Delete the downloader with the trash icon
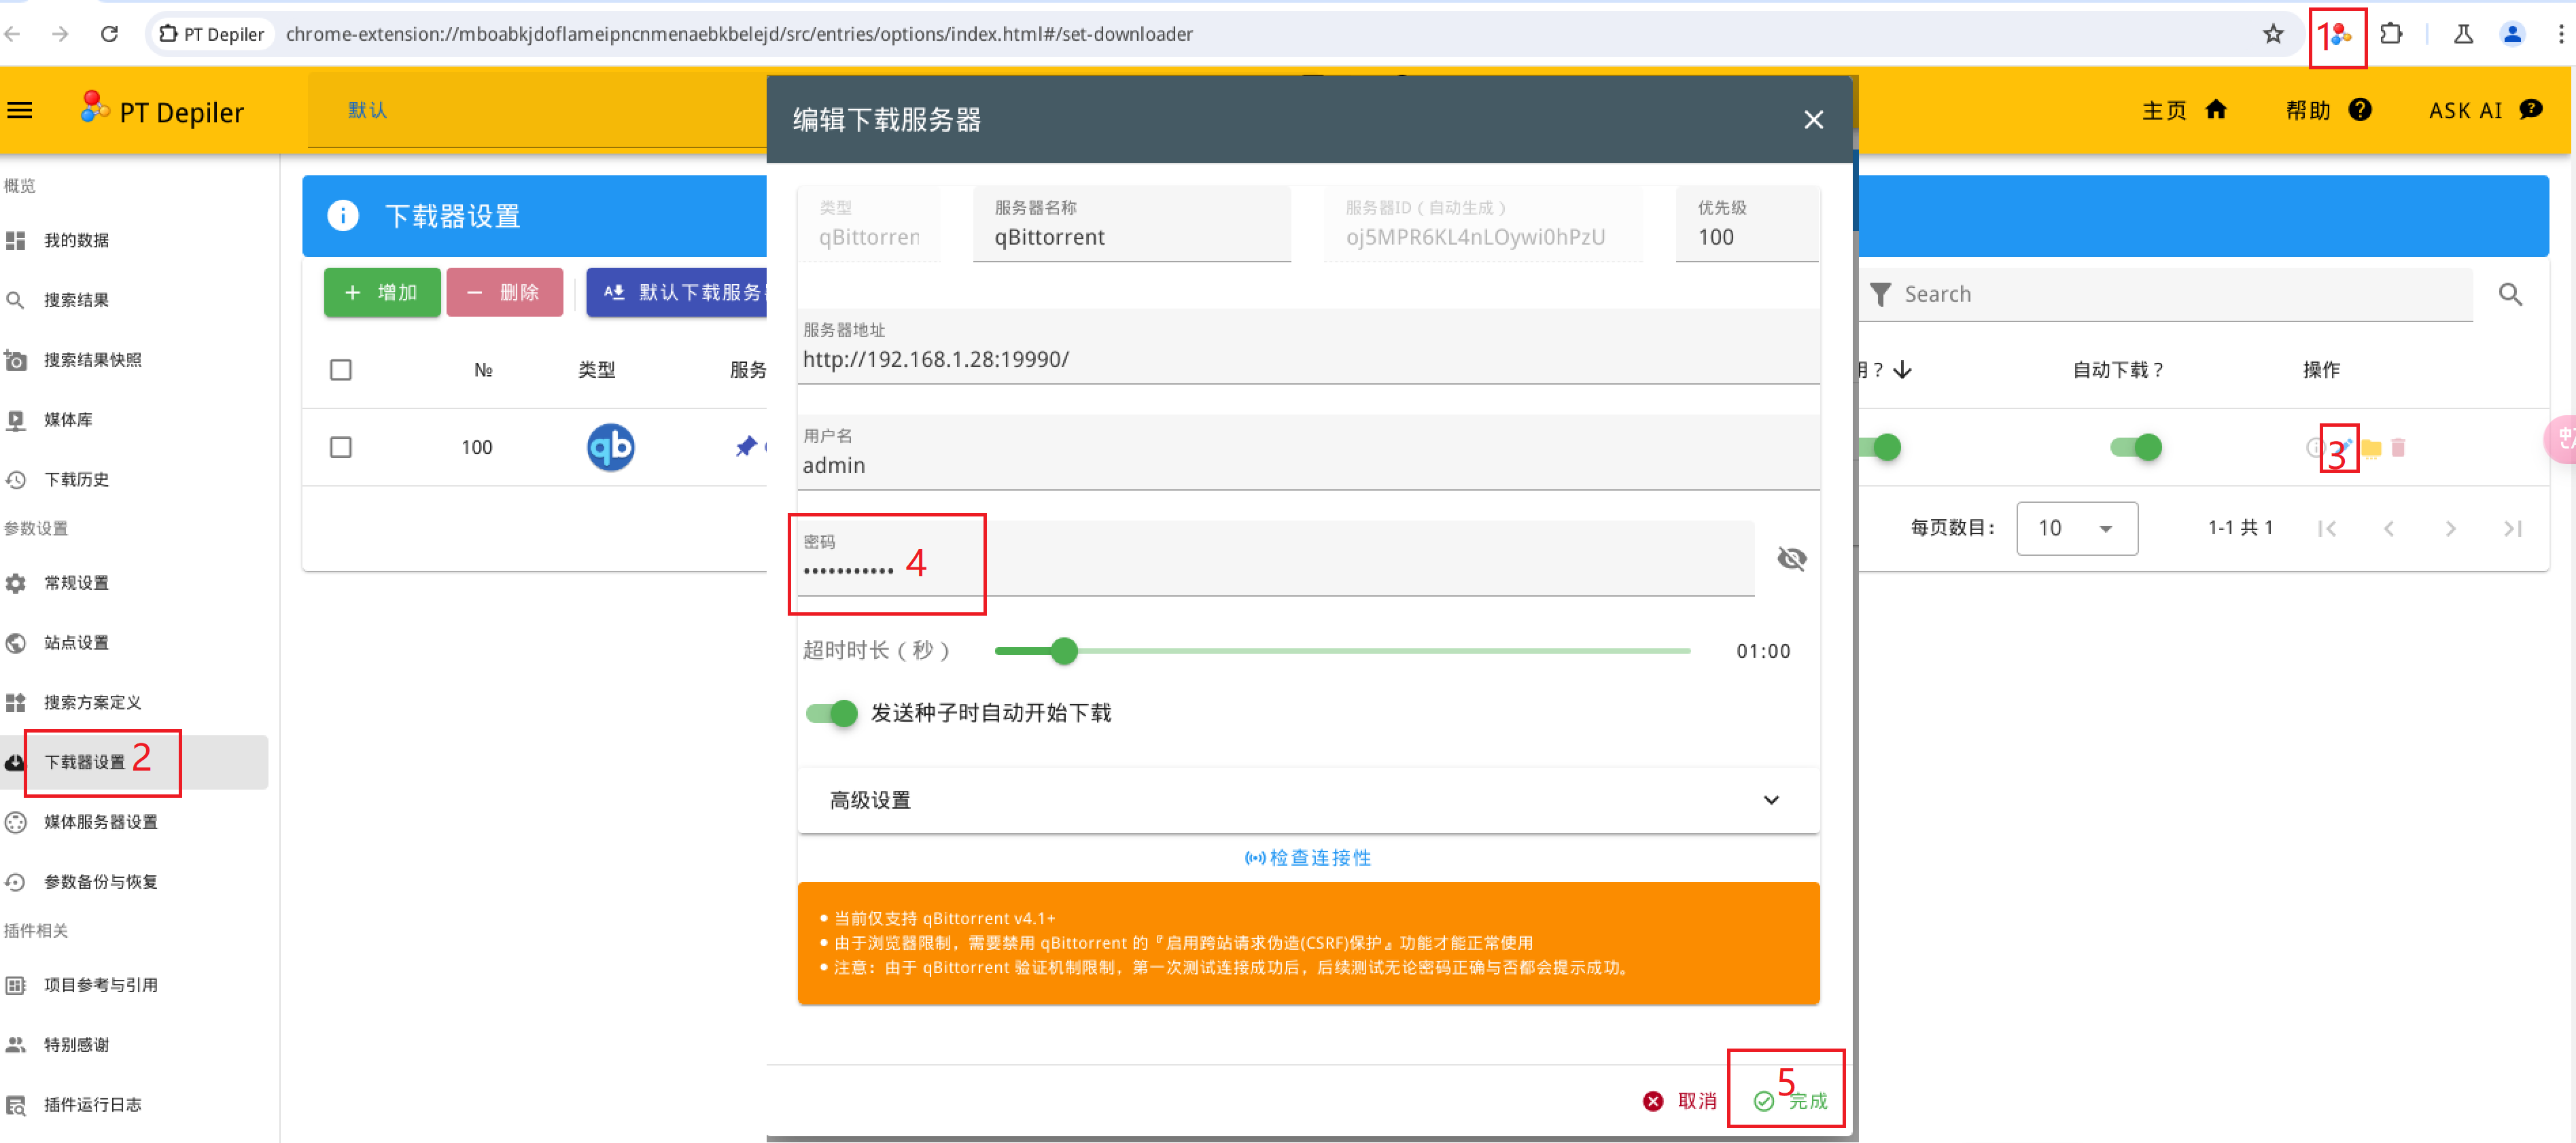 pyautogui.click(x=2398, y=448)
